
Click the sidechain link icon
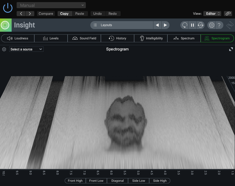228,13
